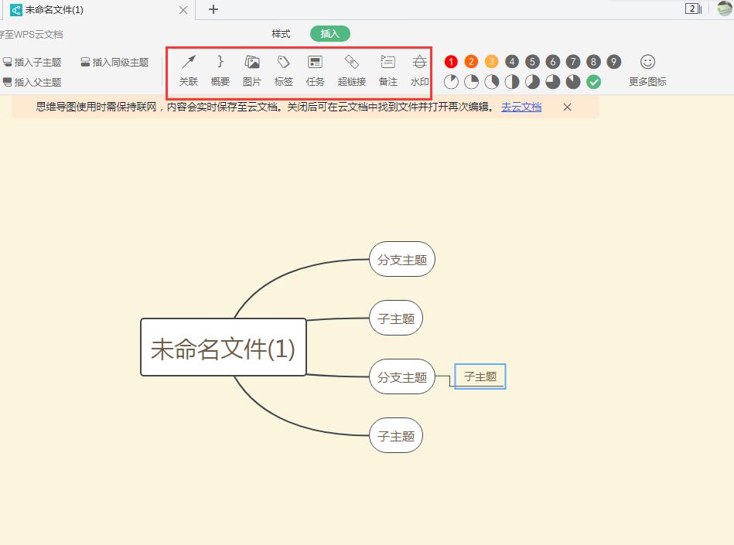Image resolution: width=734 pixels, height=545 pixels.
Task: Apply priority marker number 8
Action: pyautogui.click(x=593, y=62)
